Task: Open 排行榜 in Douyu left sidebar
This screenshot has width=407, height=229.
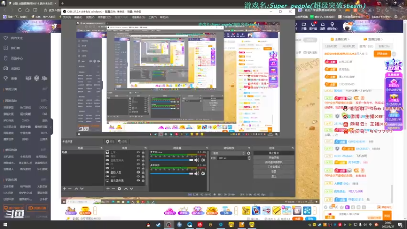Action: 15,48
